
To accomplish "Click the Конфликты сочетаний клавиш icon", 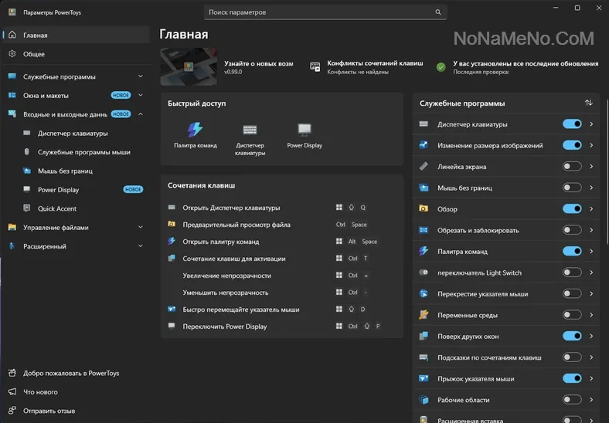I will coord(315,67).
